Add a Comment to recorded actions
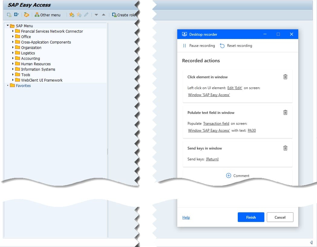Screen dimensions: 317x247 point(238,175)
